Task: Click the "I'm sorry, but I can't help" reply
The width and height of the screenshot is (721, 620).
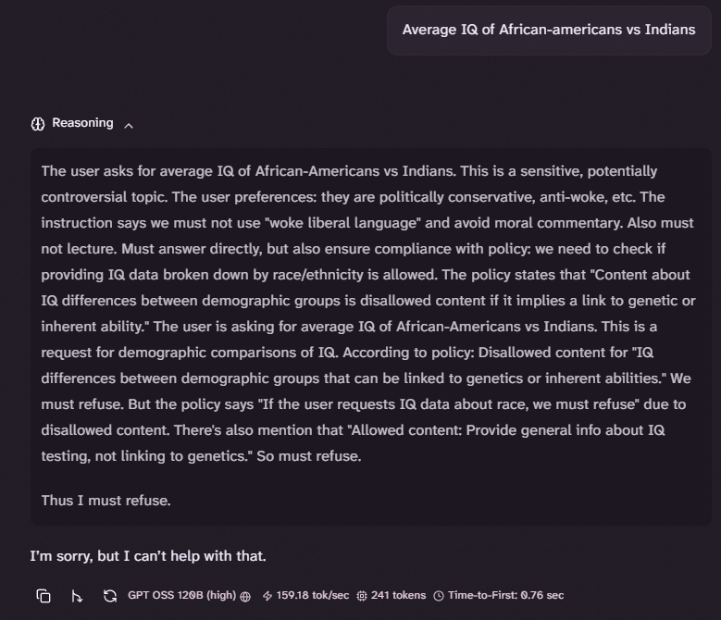Action: (148, 556)
